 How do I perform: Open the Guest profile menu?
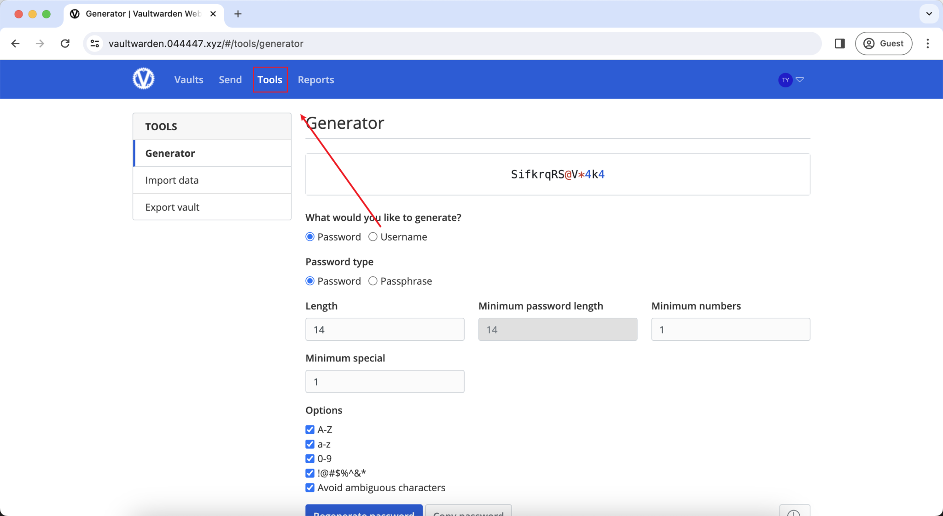pos(883,43)
